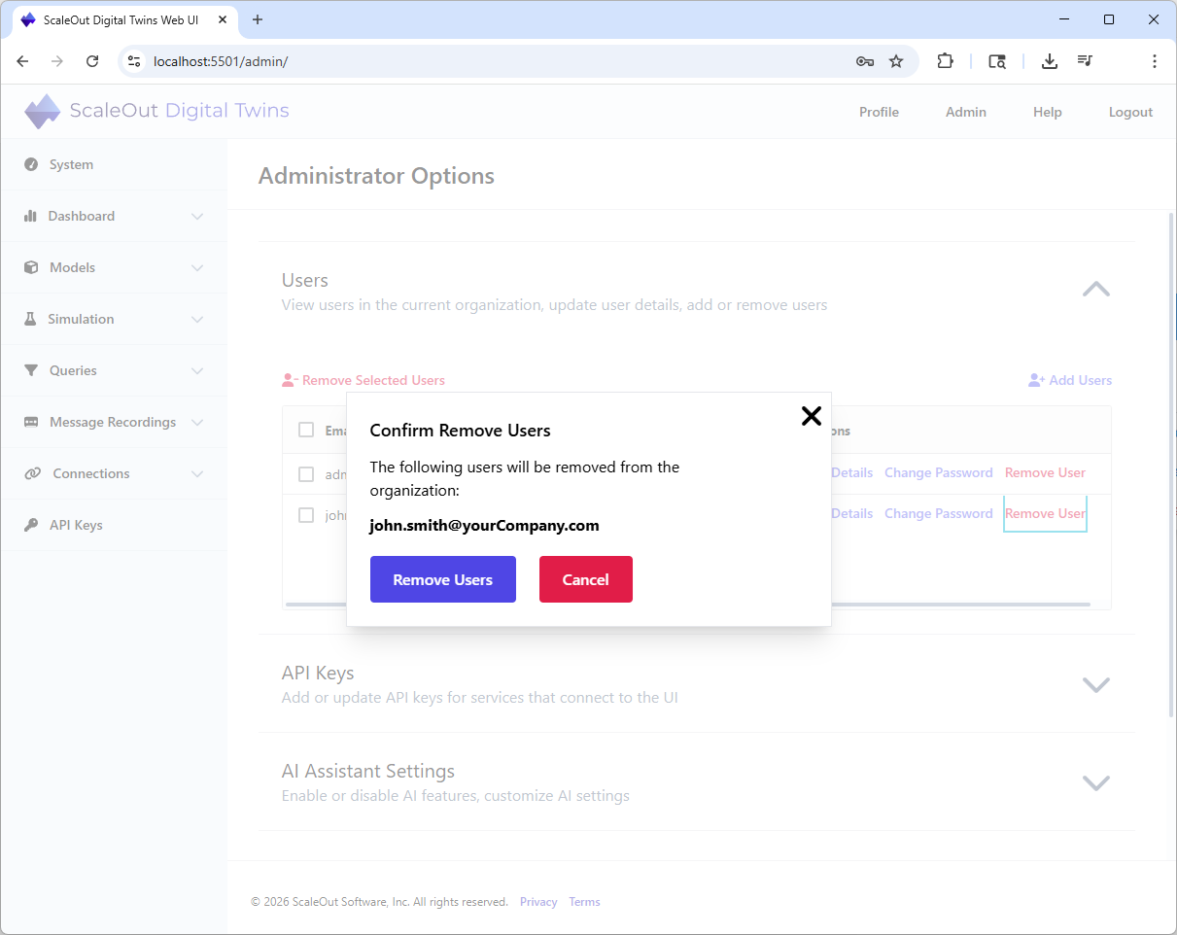Viewport: 1177px width, 935px height.
Task: Confirm with the Remove Users button
Action: [x=443, y=579]
